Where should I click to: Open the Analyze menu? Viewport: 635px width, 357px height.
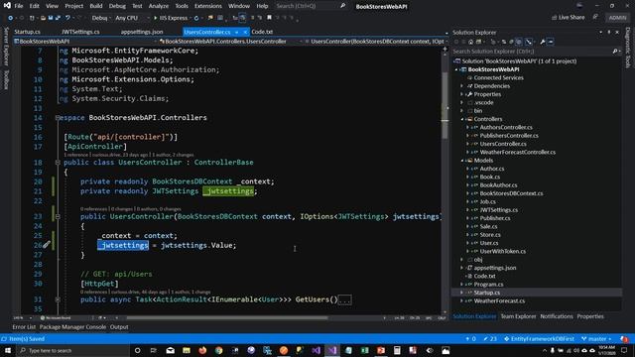[159, 6]
